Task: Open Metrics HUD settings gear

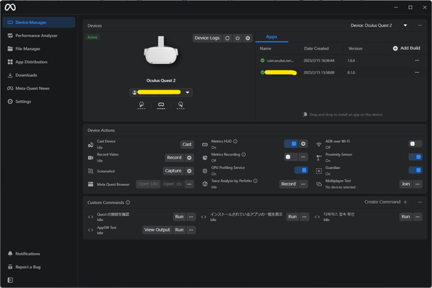Action: (303, 144)
